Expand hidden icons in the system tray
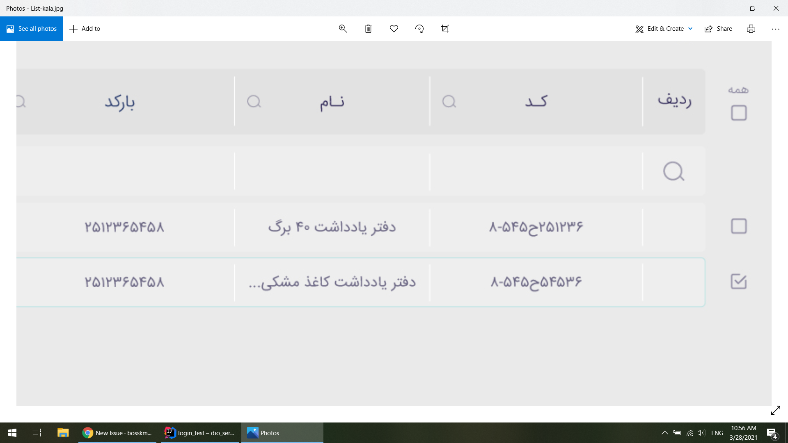The image size is (788, 443). pos(665,433)
